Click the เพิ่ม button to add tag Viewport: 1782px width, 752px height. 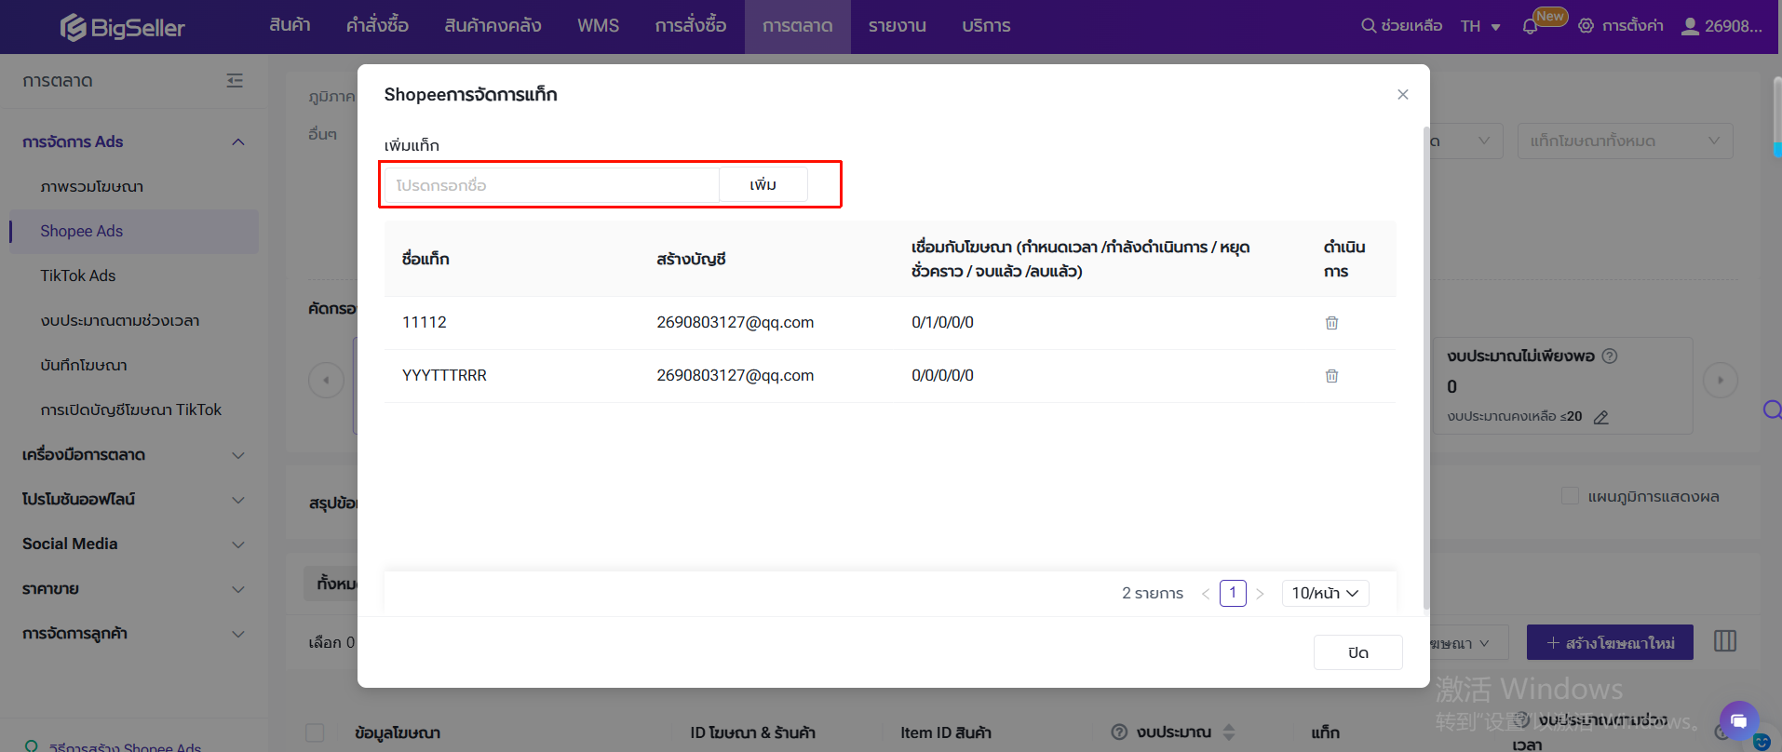click(x=763, y=185)
